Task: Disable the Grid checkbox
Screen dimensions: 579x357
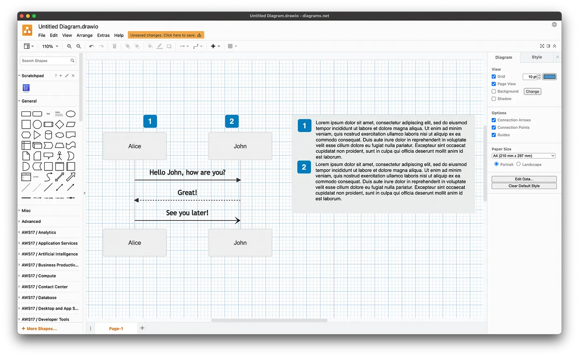Action: click(x=493, y=76)
